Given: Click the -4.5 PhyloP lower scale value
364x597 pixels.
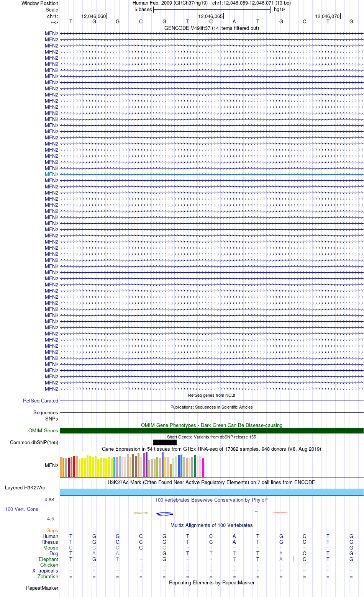Looking at the screenshot, I should pos(49,518).
